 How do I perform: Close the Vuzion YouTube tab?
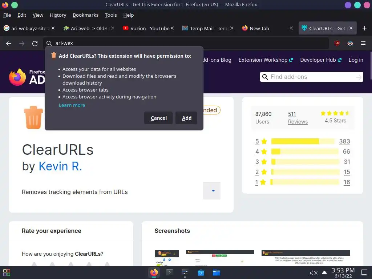pyautogui.click(x=172, y=28)
